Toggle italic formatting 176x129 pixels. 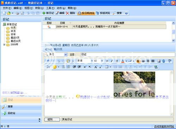[112, 61]
